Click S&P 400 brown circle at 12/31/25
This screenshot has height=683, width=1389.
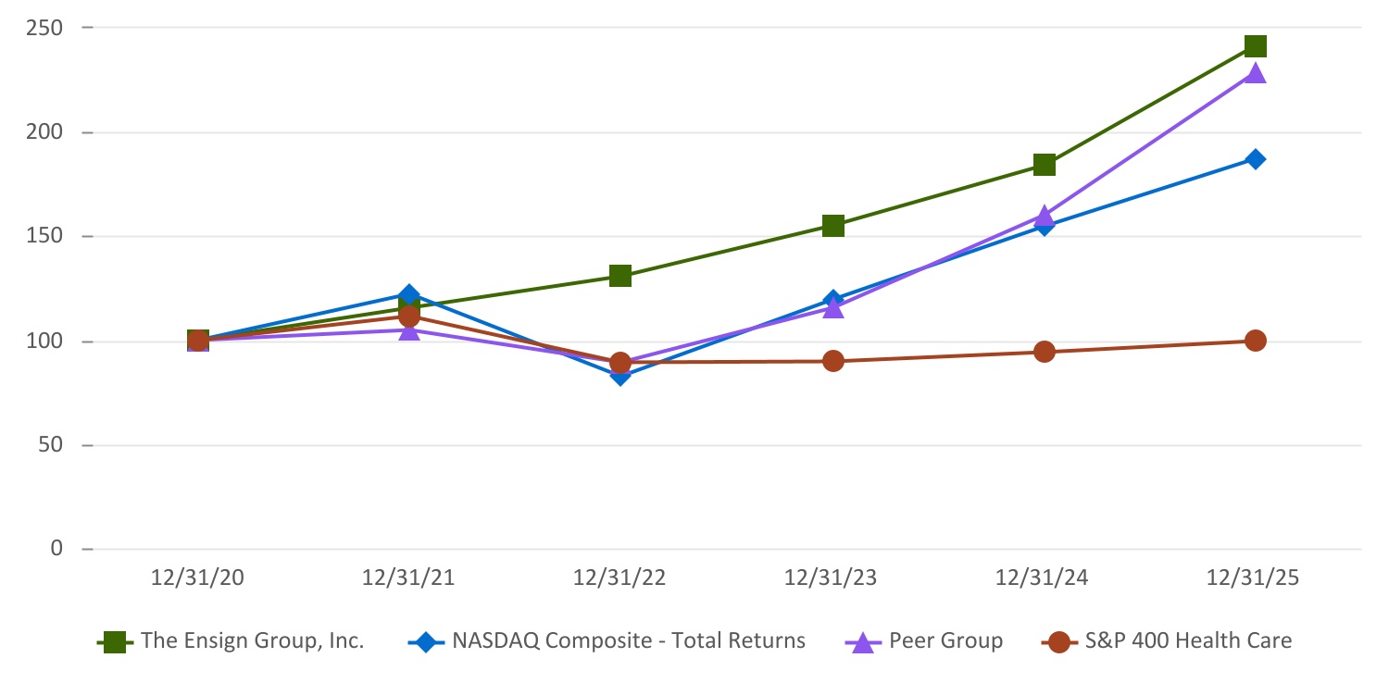point(1255,341)
